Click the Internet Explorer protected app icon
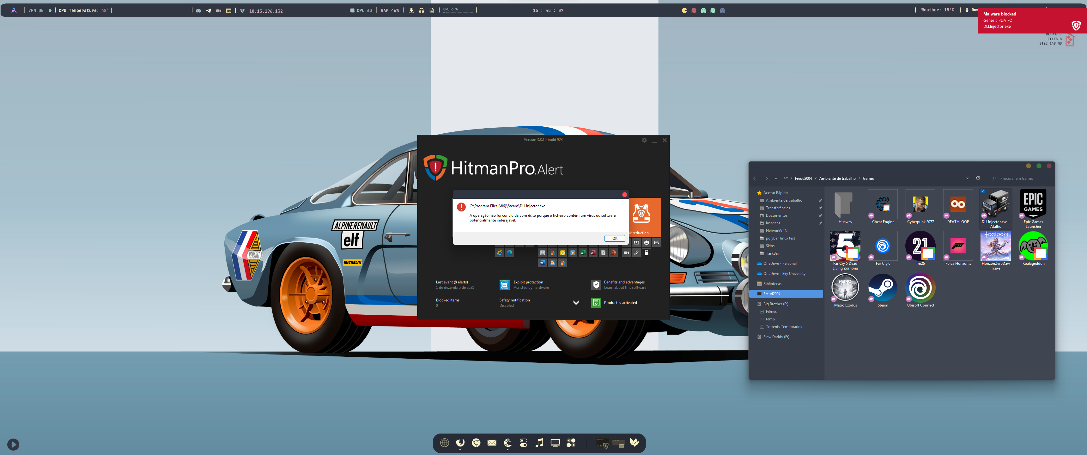1087x455 pixels. (x=499, y=253)
